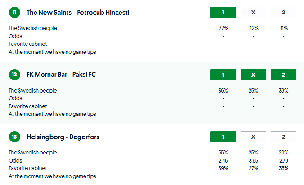Click the 3.55 draw odds value

coord(253,160)
